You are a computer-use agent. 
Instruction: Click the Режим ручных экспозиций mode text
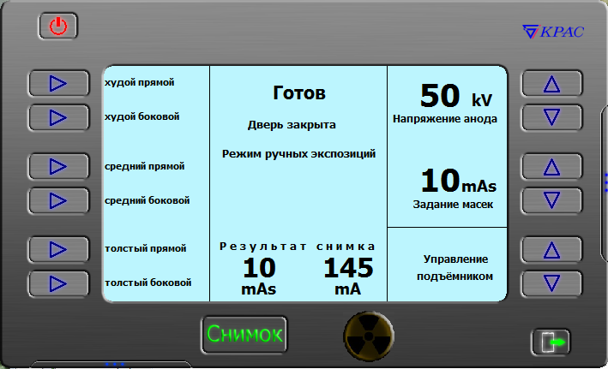298,154
